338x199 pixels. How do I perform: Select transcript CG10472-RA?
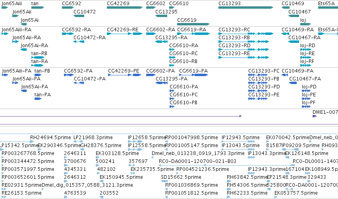pos(89,38)
